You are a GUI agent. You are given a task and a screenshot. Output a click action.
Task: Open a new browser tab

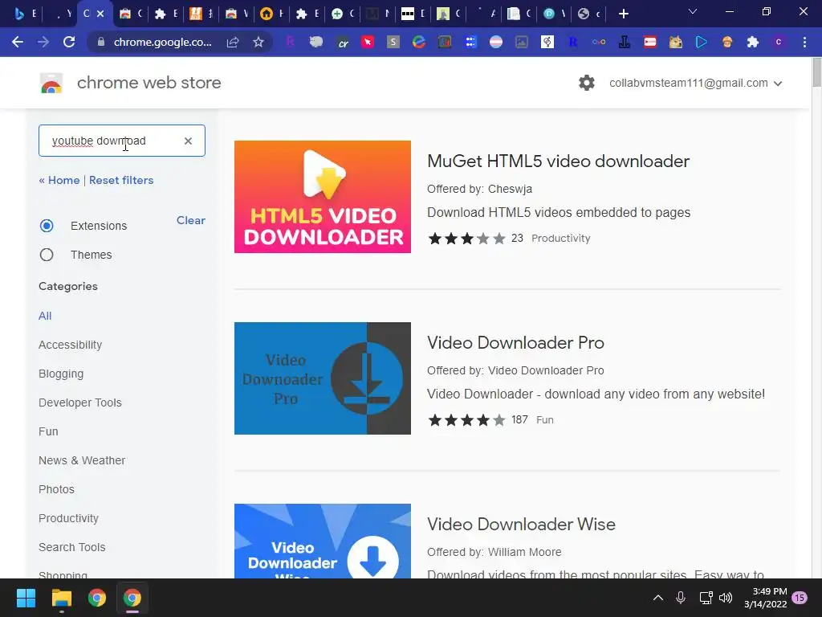[623, 14]
